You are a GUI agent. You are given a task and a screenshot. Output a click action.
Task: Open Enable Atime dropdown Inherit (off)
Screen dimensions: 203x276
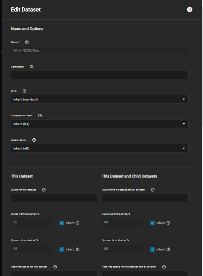pyautogui.click(x=100, y=148)
